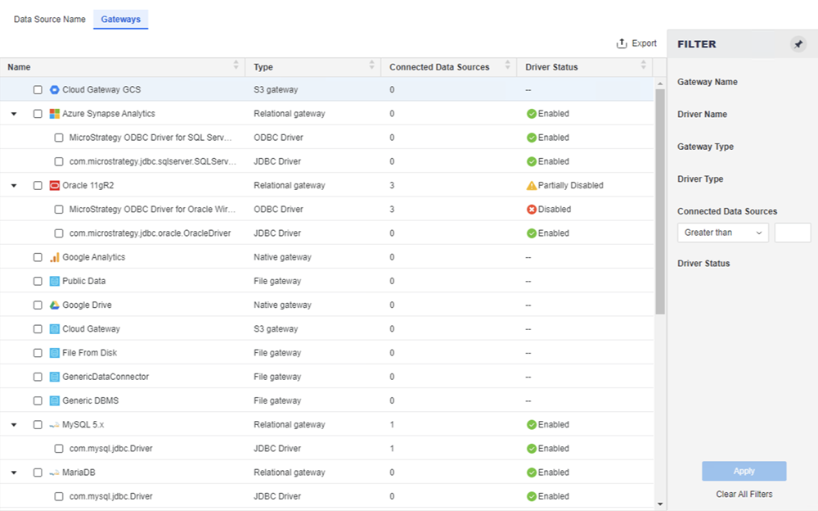The image size is (818, 511).
Task: Select the Gateways tab
Action: click(x=120, y=20)
